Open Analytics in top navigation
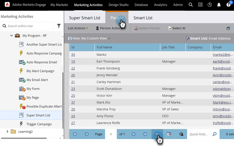This screenshot has height=146, width=234. [161, 5]
